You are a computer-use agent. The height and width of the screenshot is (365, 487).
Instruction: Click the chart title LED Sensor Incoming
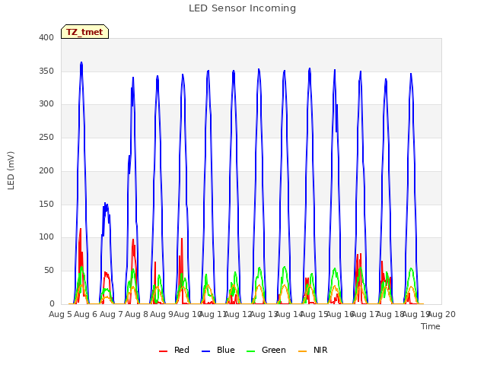(242, 8)
